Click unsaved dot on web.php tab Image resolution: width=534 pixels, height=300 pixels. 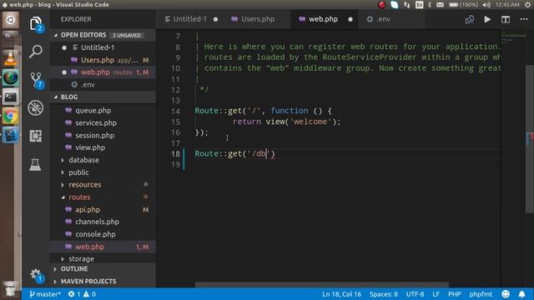(x=350, y=19)
